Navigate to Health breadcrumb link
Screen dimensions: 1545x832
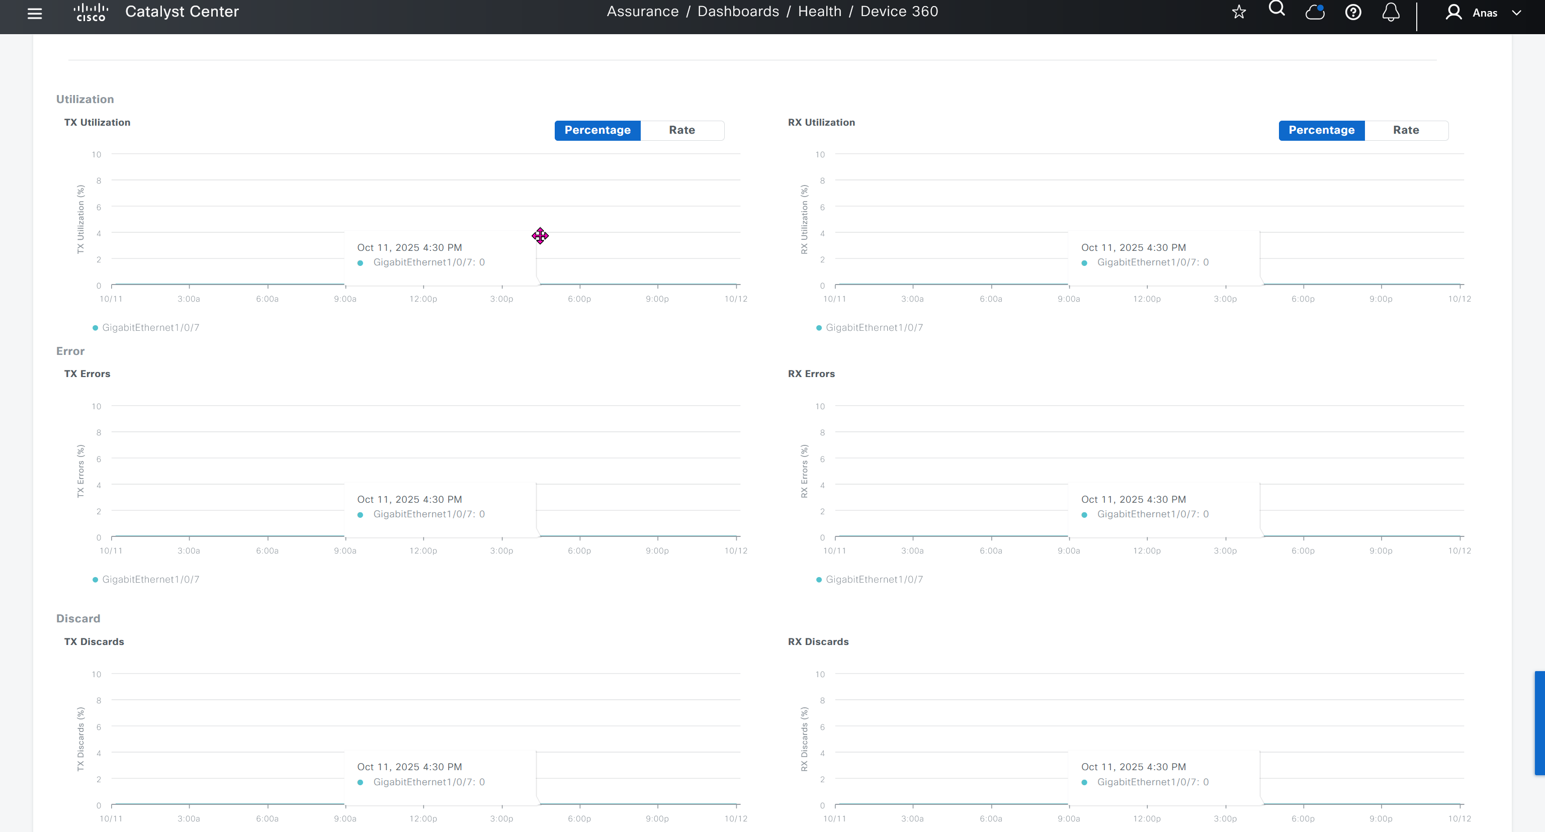(x=819, y=12)
